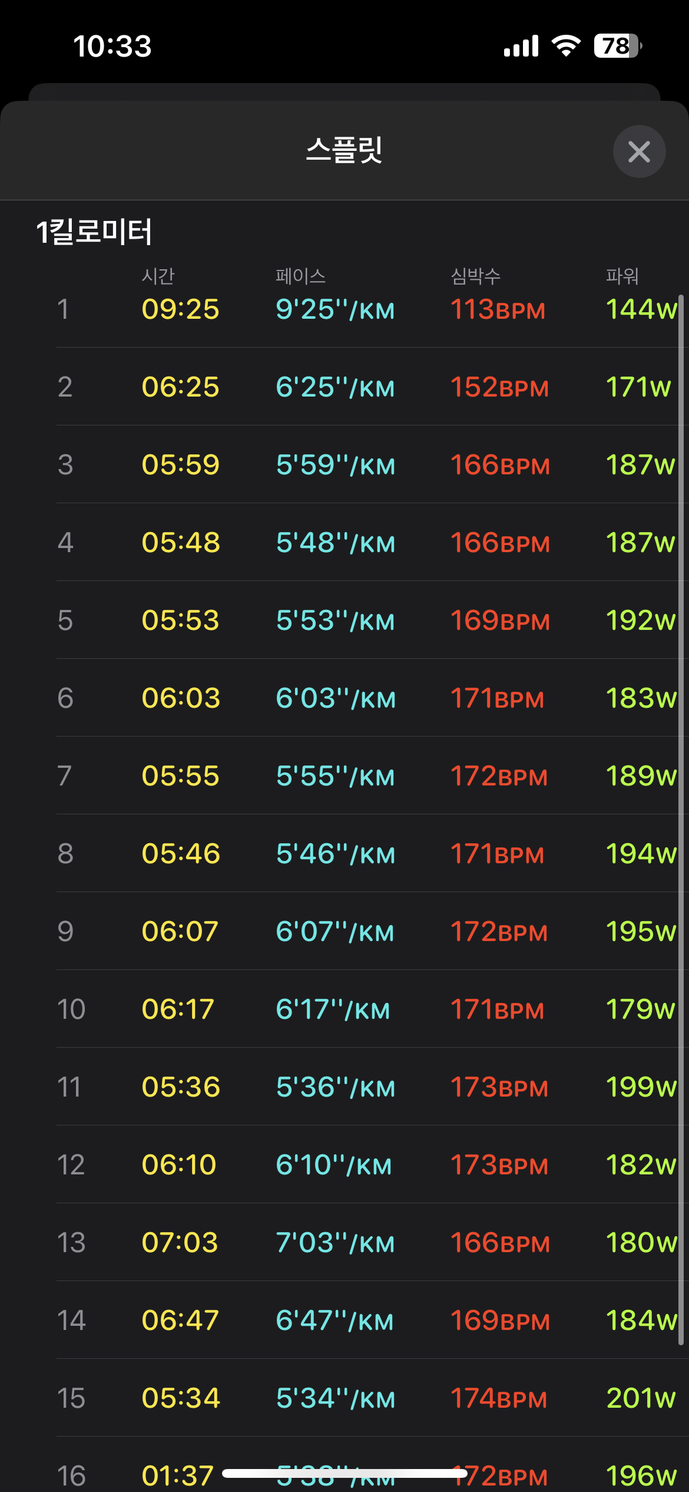This screenshot has height=1492, width=689.
Task: Tap the 심박수 column header
Action: click(475, 276)
